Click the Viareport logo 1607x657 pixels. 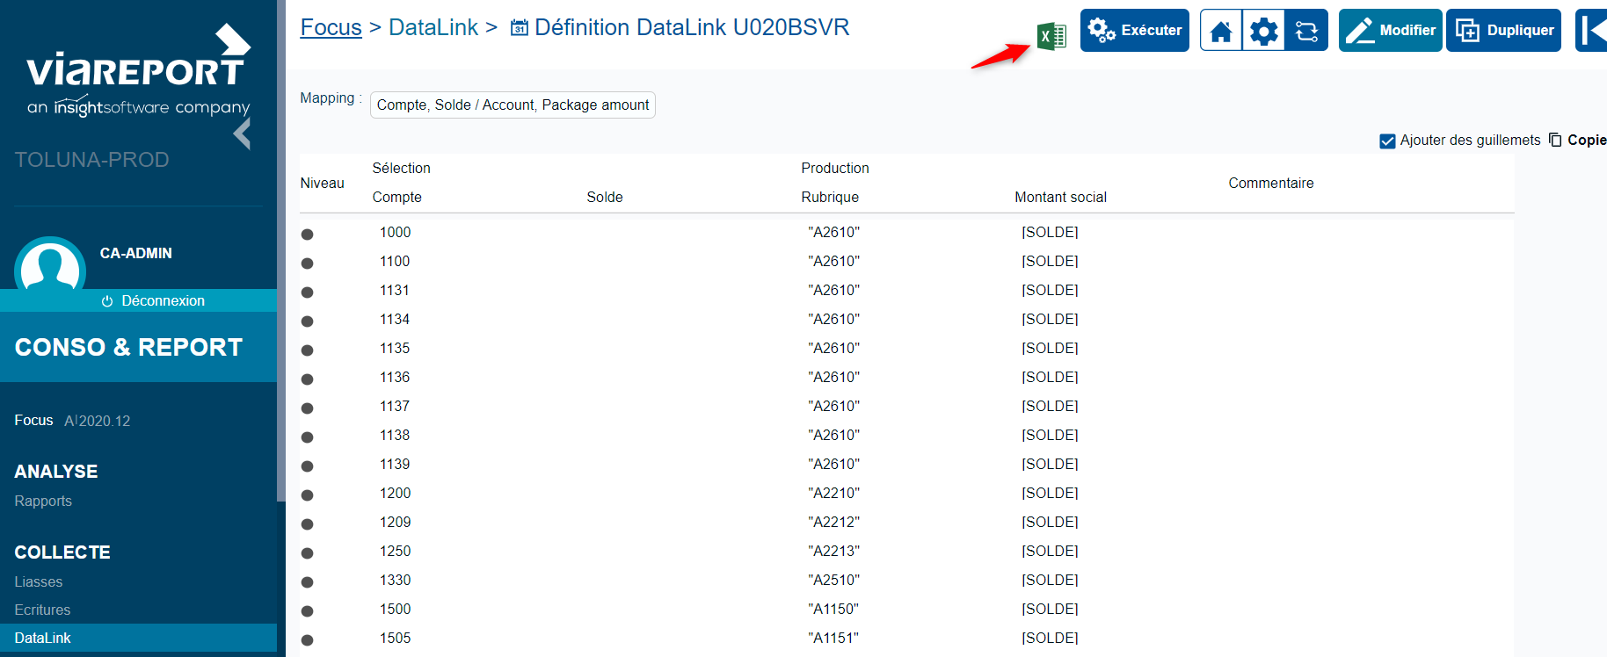[139, 70]
